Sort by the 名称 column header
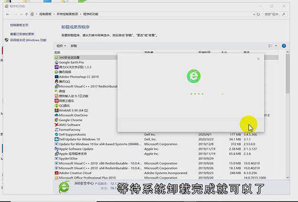 (57, 52)
